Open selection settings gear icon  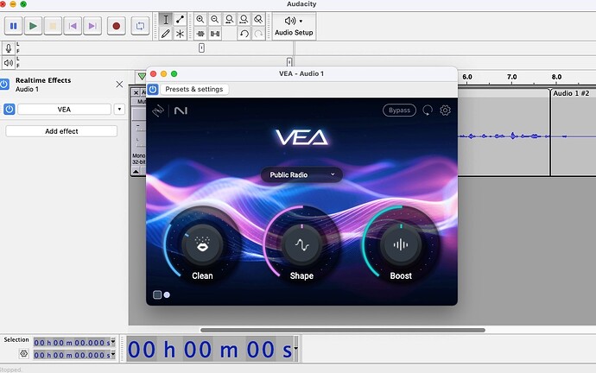coord(23,354)
